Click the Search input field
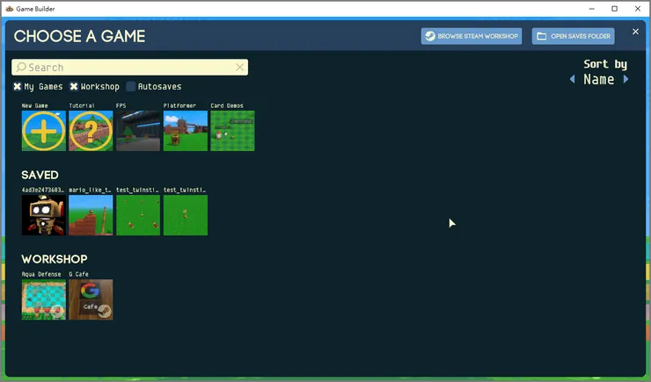Viewport: 651px width, 382px height. coord(129,67)
